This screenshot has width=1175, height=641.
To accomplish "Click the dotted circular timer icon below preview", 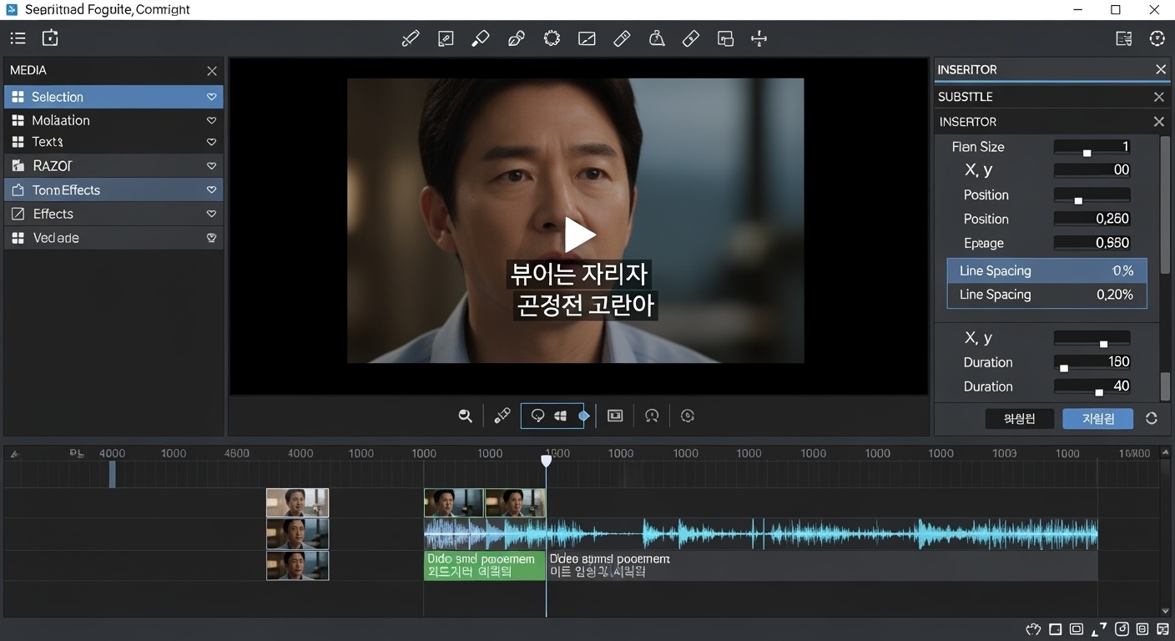I will [x=688, y=416].
